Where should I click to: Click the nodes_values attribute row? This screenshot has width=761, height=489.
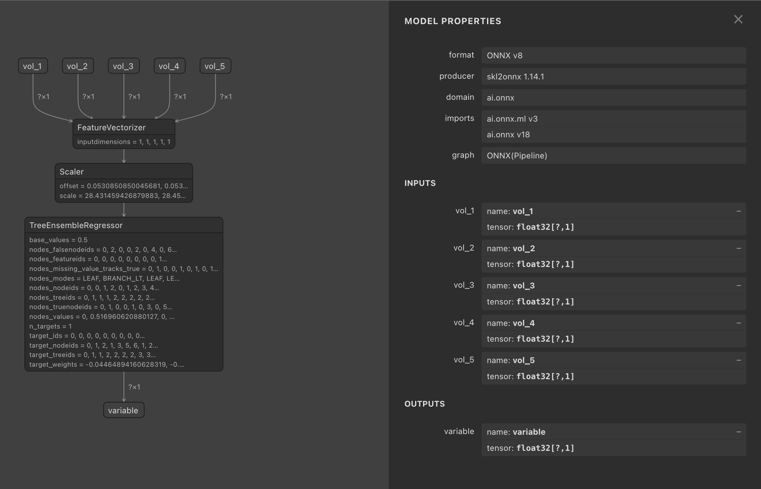click(x=102, y=317)
